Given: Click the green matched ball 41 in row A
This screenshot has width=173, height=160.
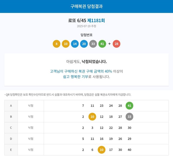Looking at the screenshot, I should coord(129,106).
